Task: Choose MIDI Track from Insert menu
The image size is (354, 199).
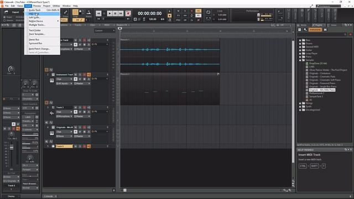Action: pyautogui.click(x=42, y=14)
